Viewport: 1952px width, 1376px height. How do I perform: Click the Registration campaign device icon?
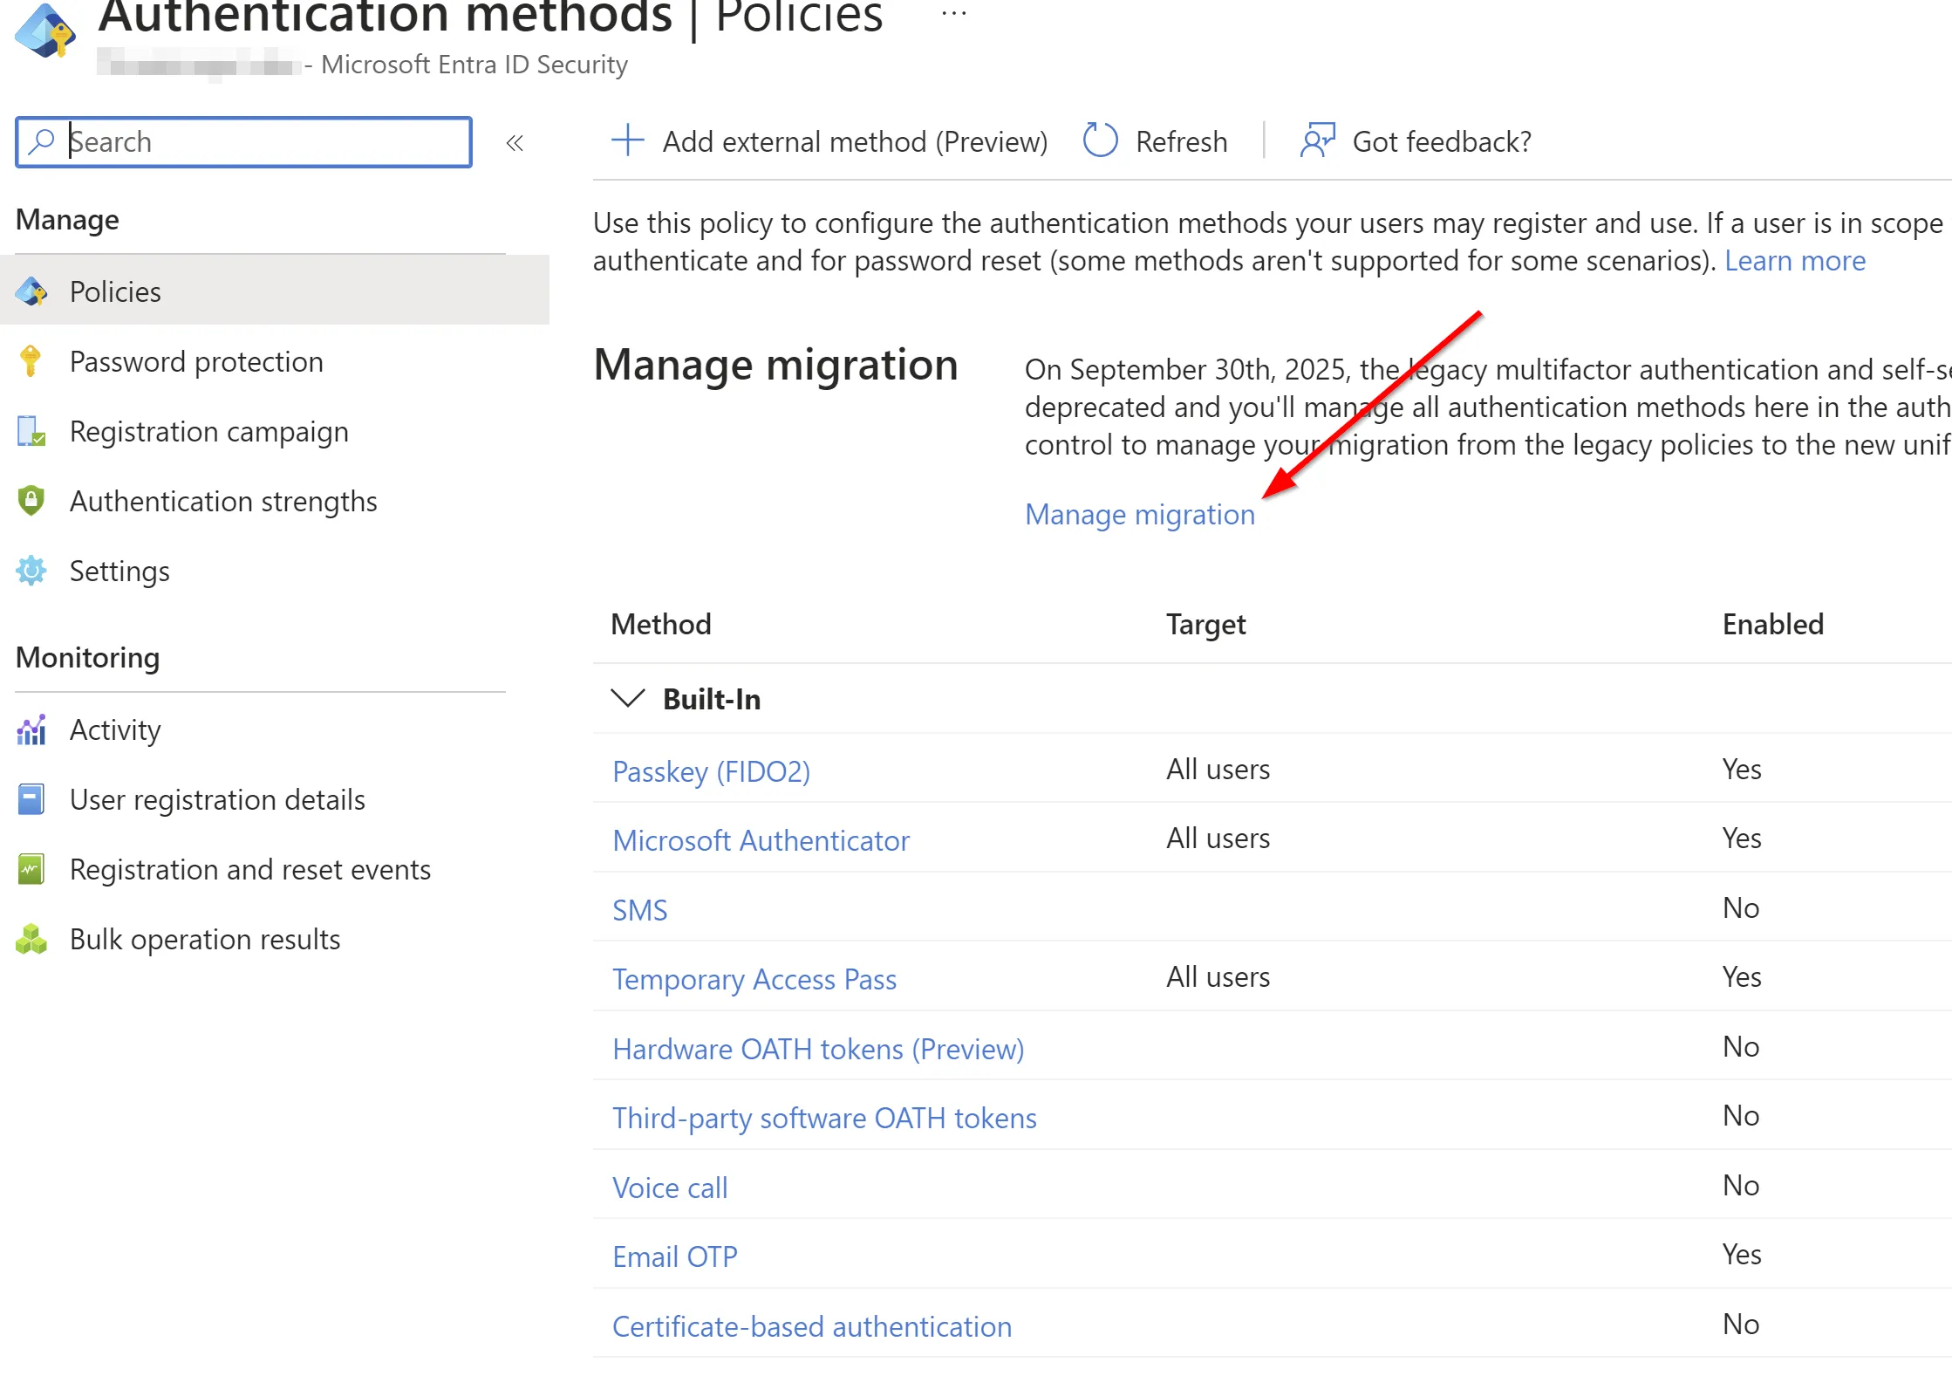[31, 431]
